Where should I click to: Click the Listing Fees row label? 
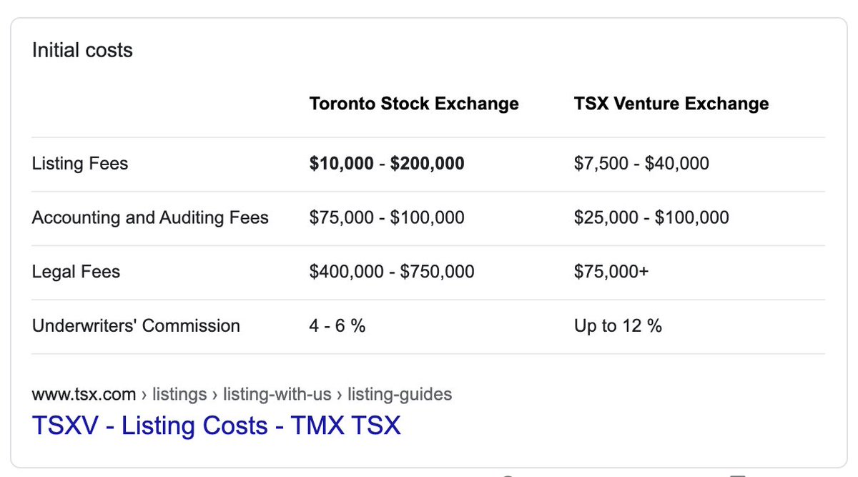[80, 164]
